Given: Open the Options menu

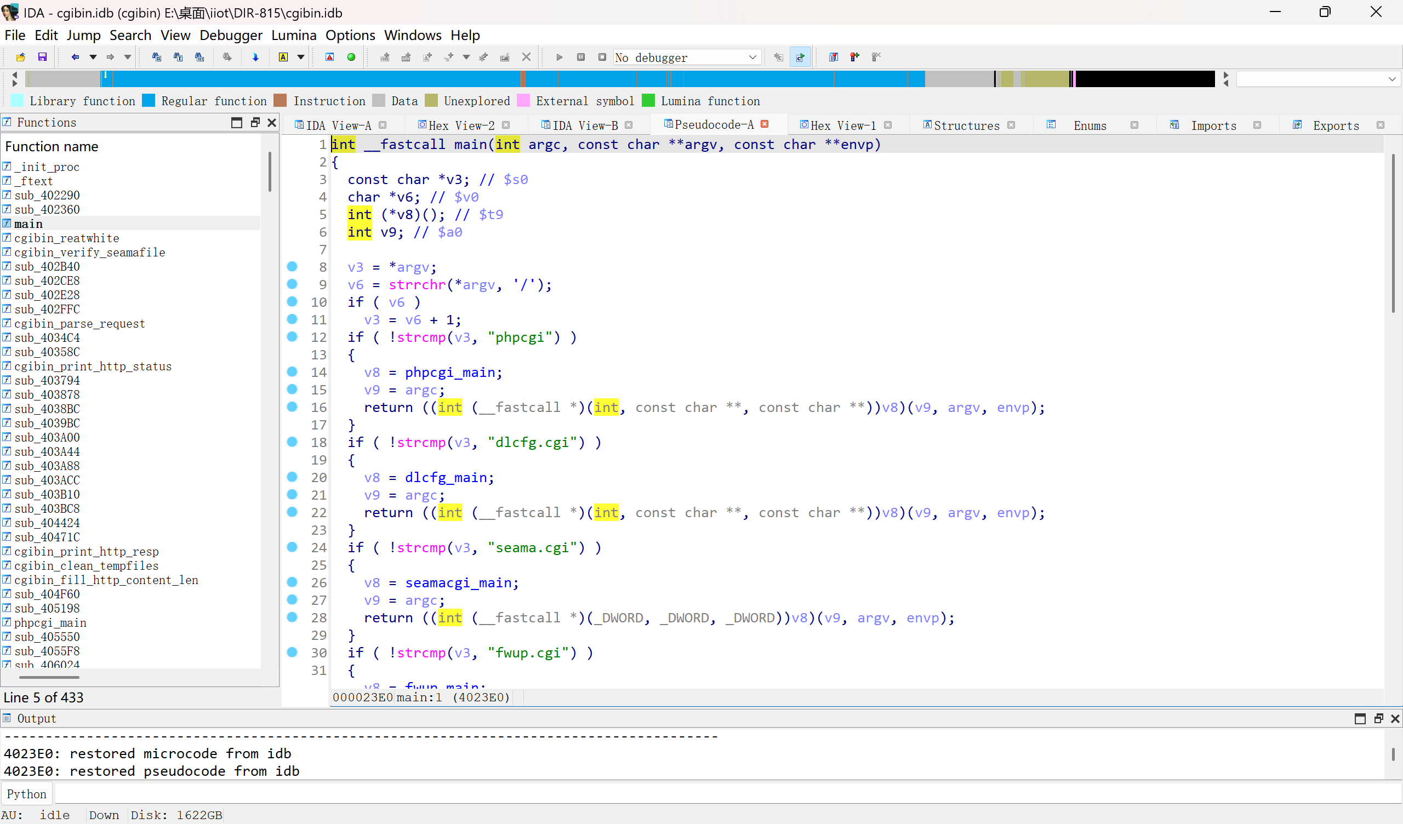Looking at the screenshot, I should click(350, 35).
